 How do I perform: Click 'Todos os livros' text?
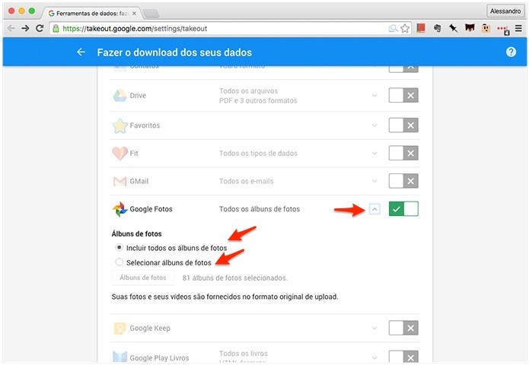click(244, 353)
